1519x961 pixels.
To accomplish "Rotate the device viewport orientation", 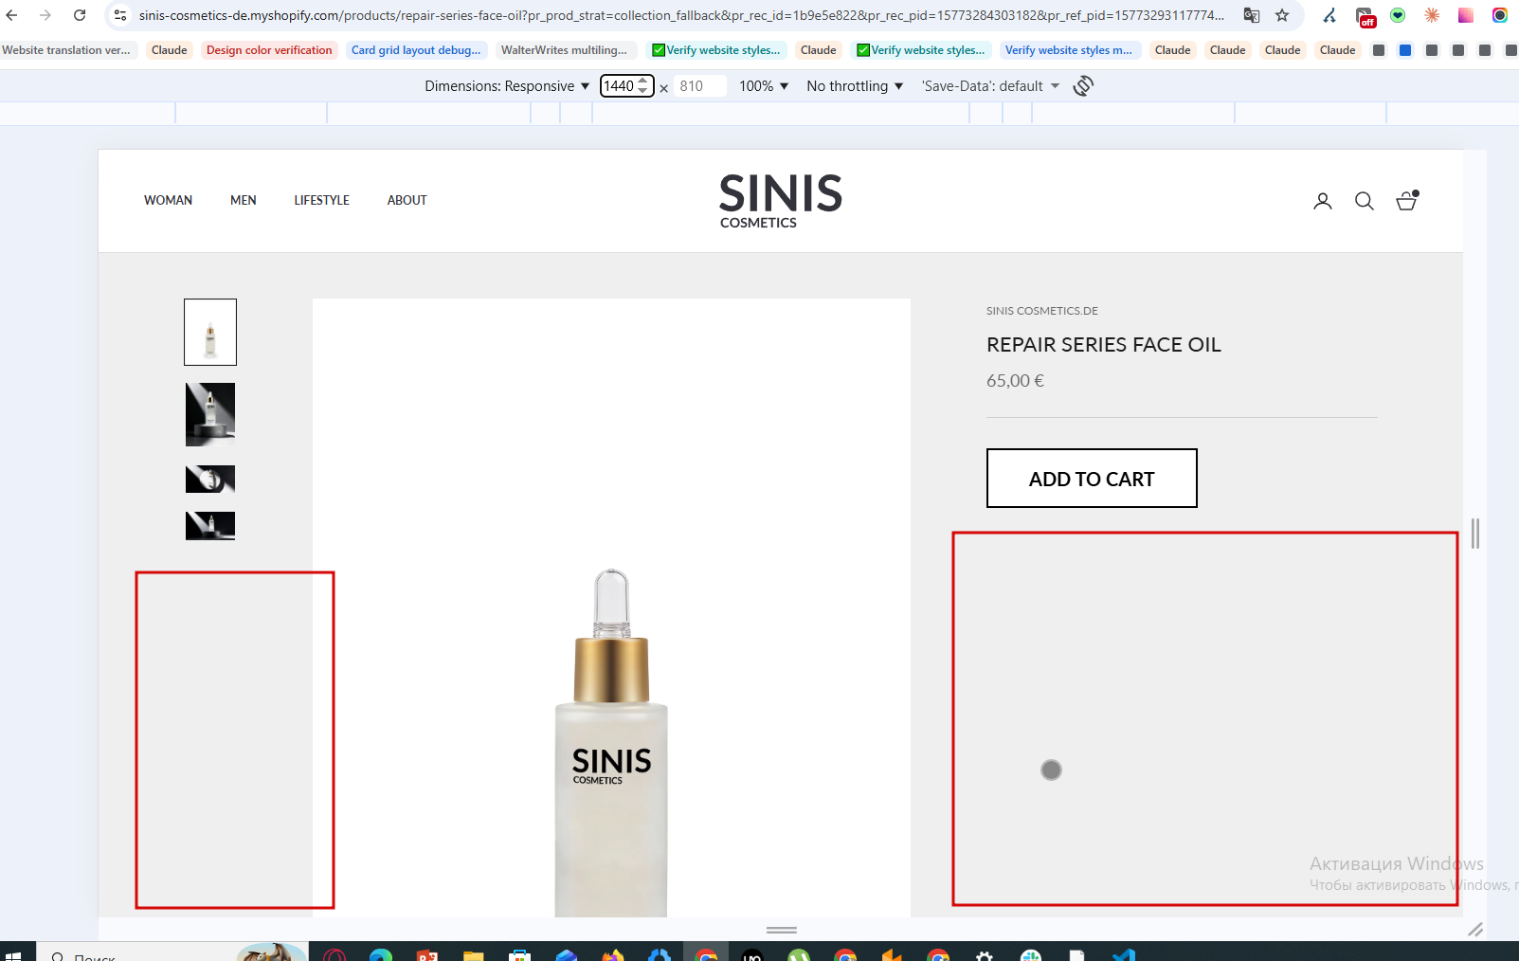I will coord(1083,86).
